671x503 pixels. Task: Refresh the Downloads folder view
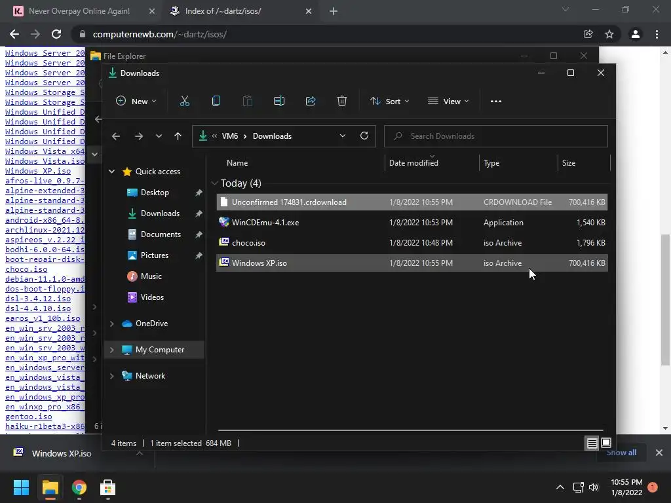[x=364, y=136]
